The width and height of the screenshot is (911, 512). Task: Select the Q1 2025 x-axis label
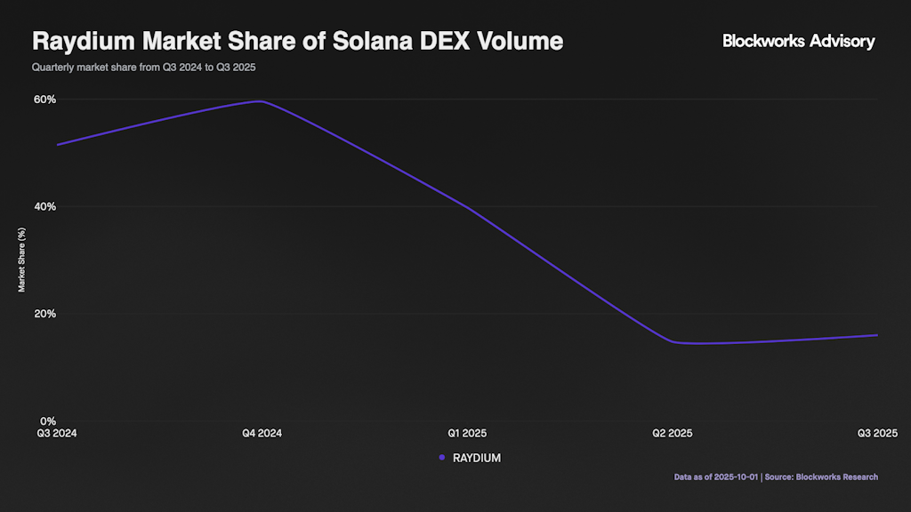467,434
